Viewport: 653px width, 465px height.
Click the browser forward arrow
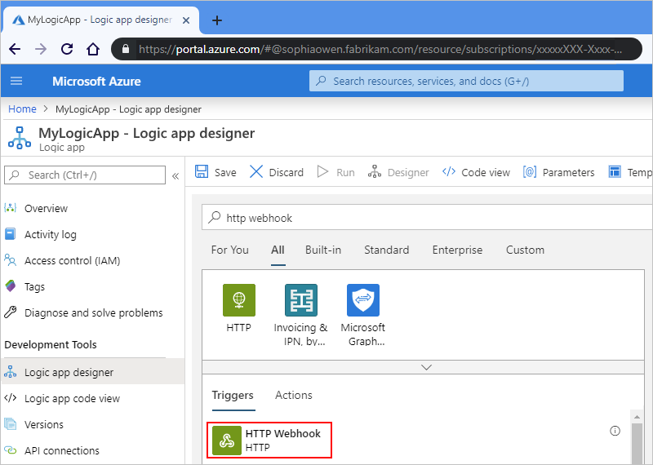pos(41,49)
